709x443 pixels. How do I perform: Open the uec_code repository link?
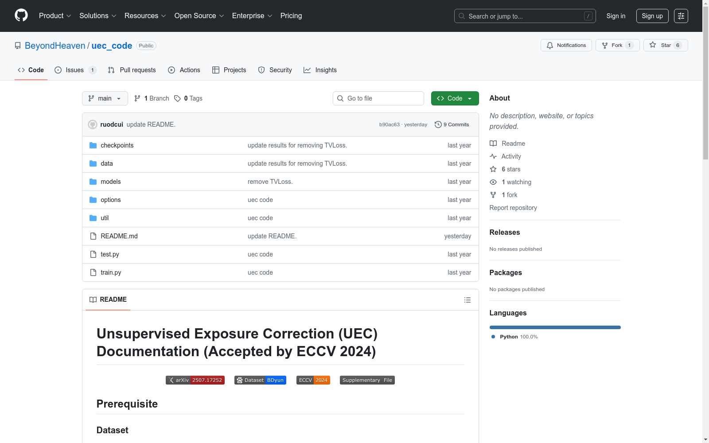point(112,46)
